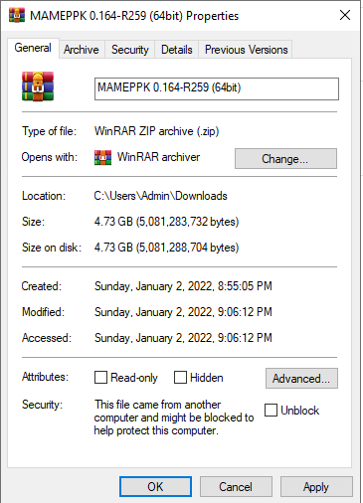Click the large WinRAR archive file icon
The height and width of the screenshot is (503, 363).
[38, 86]
